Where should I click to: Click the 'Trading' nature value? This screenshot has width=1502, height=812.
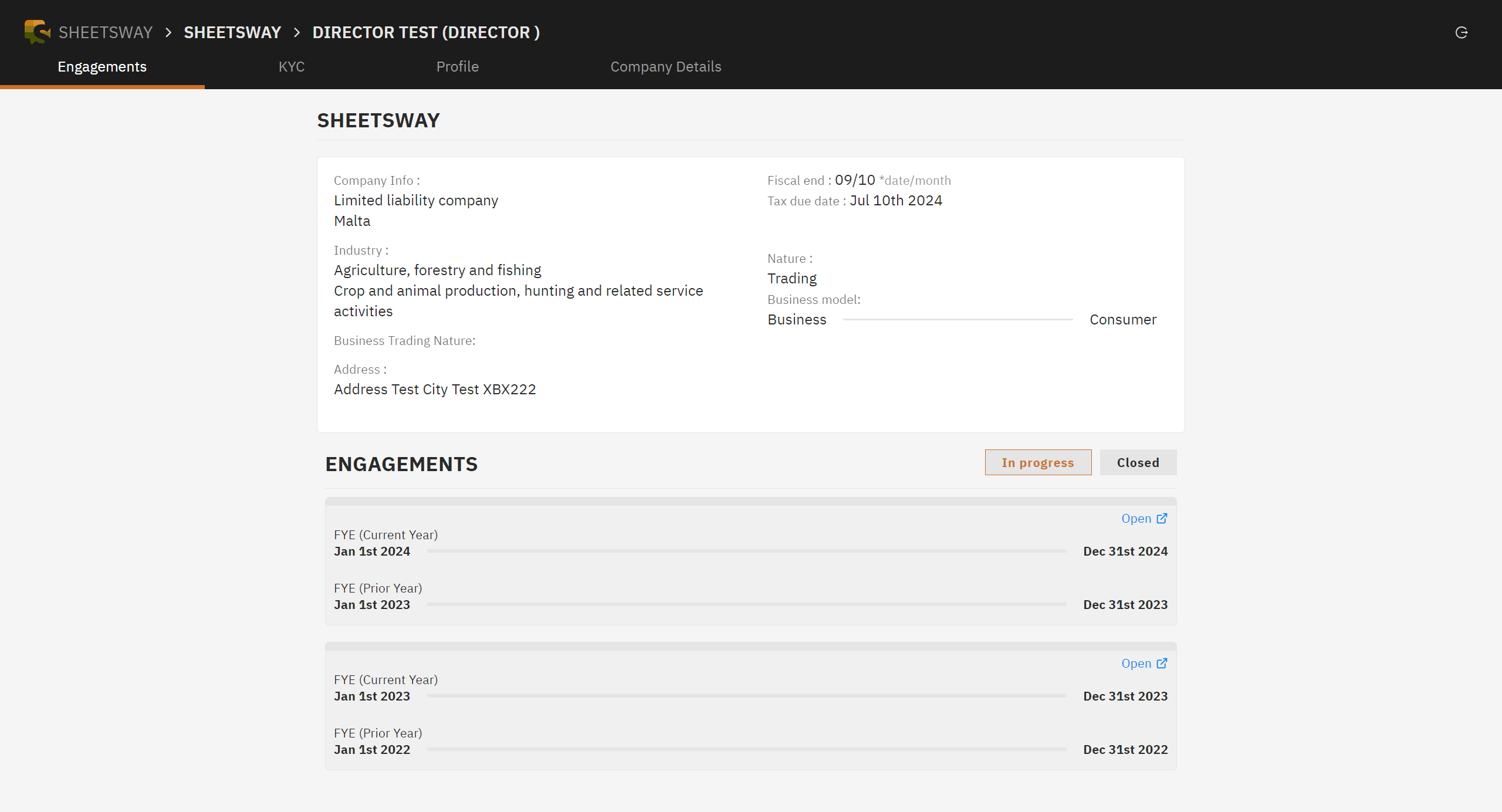[x=792, y=279]
